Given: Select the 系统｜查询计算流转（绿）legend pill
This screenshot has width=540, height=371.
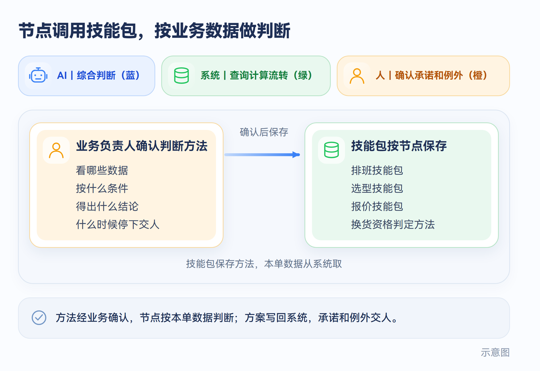Looking at the screenshot, I should click(x=246, y=76).
